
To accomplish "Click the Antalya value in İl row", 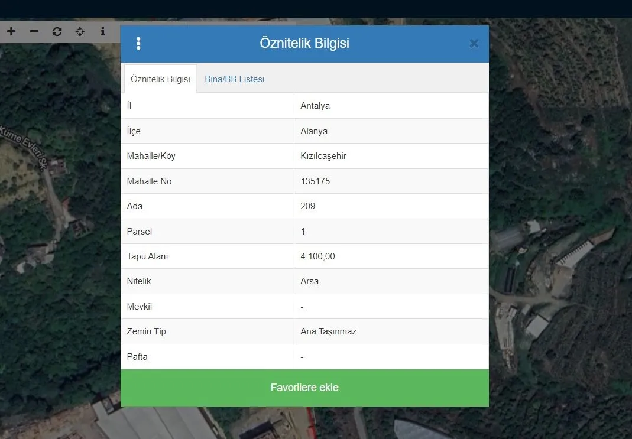I will 315,106.
